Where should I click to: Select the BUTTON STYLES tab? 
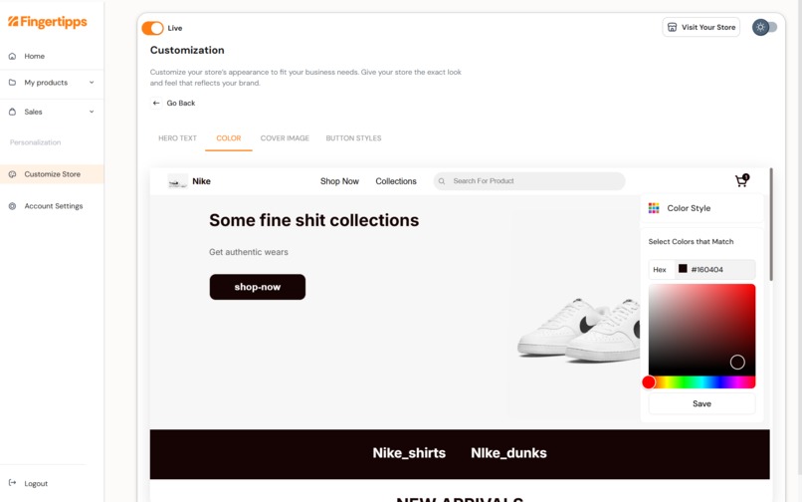pos(353,138)
